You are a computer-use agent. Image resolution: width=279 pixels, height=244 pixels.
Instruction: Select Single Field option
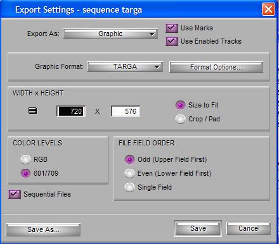(129, 187)
